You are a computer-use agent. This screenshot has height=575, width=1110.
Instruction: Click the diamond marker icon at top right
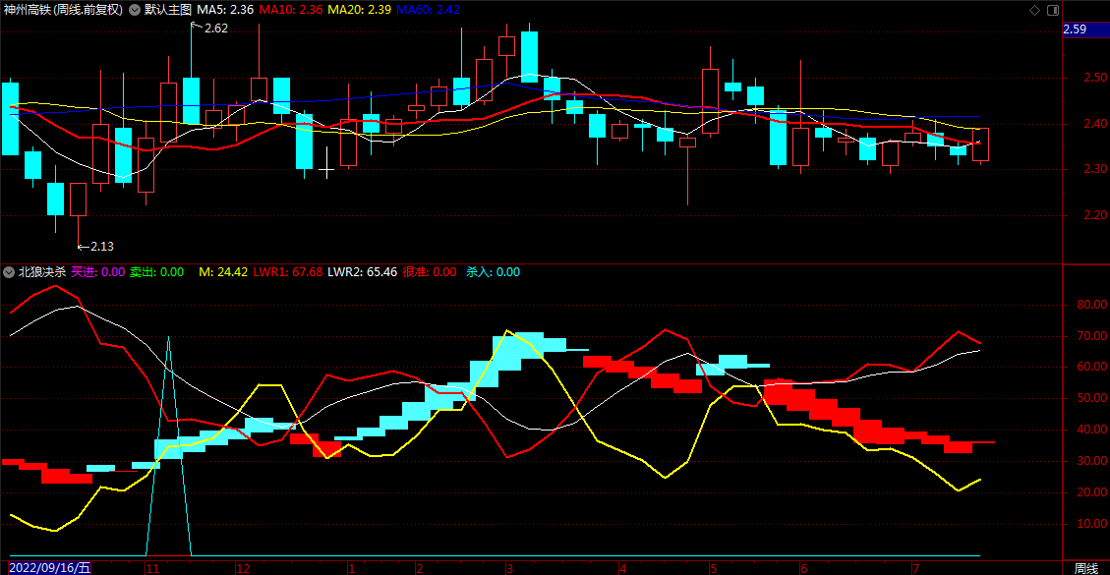tap(1034, 10)
